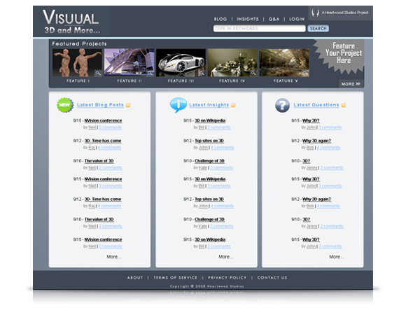
Task: Click the green NEW badge icon
Action: pos(65,105)
